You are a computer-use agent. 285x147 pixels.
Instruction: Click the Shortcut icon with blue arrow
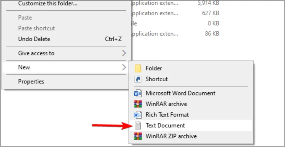(x=138, y=79)
